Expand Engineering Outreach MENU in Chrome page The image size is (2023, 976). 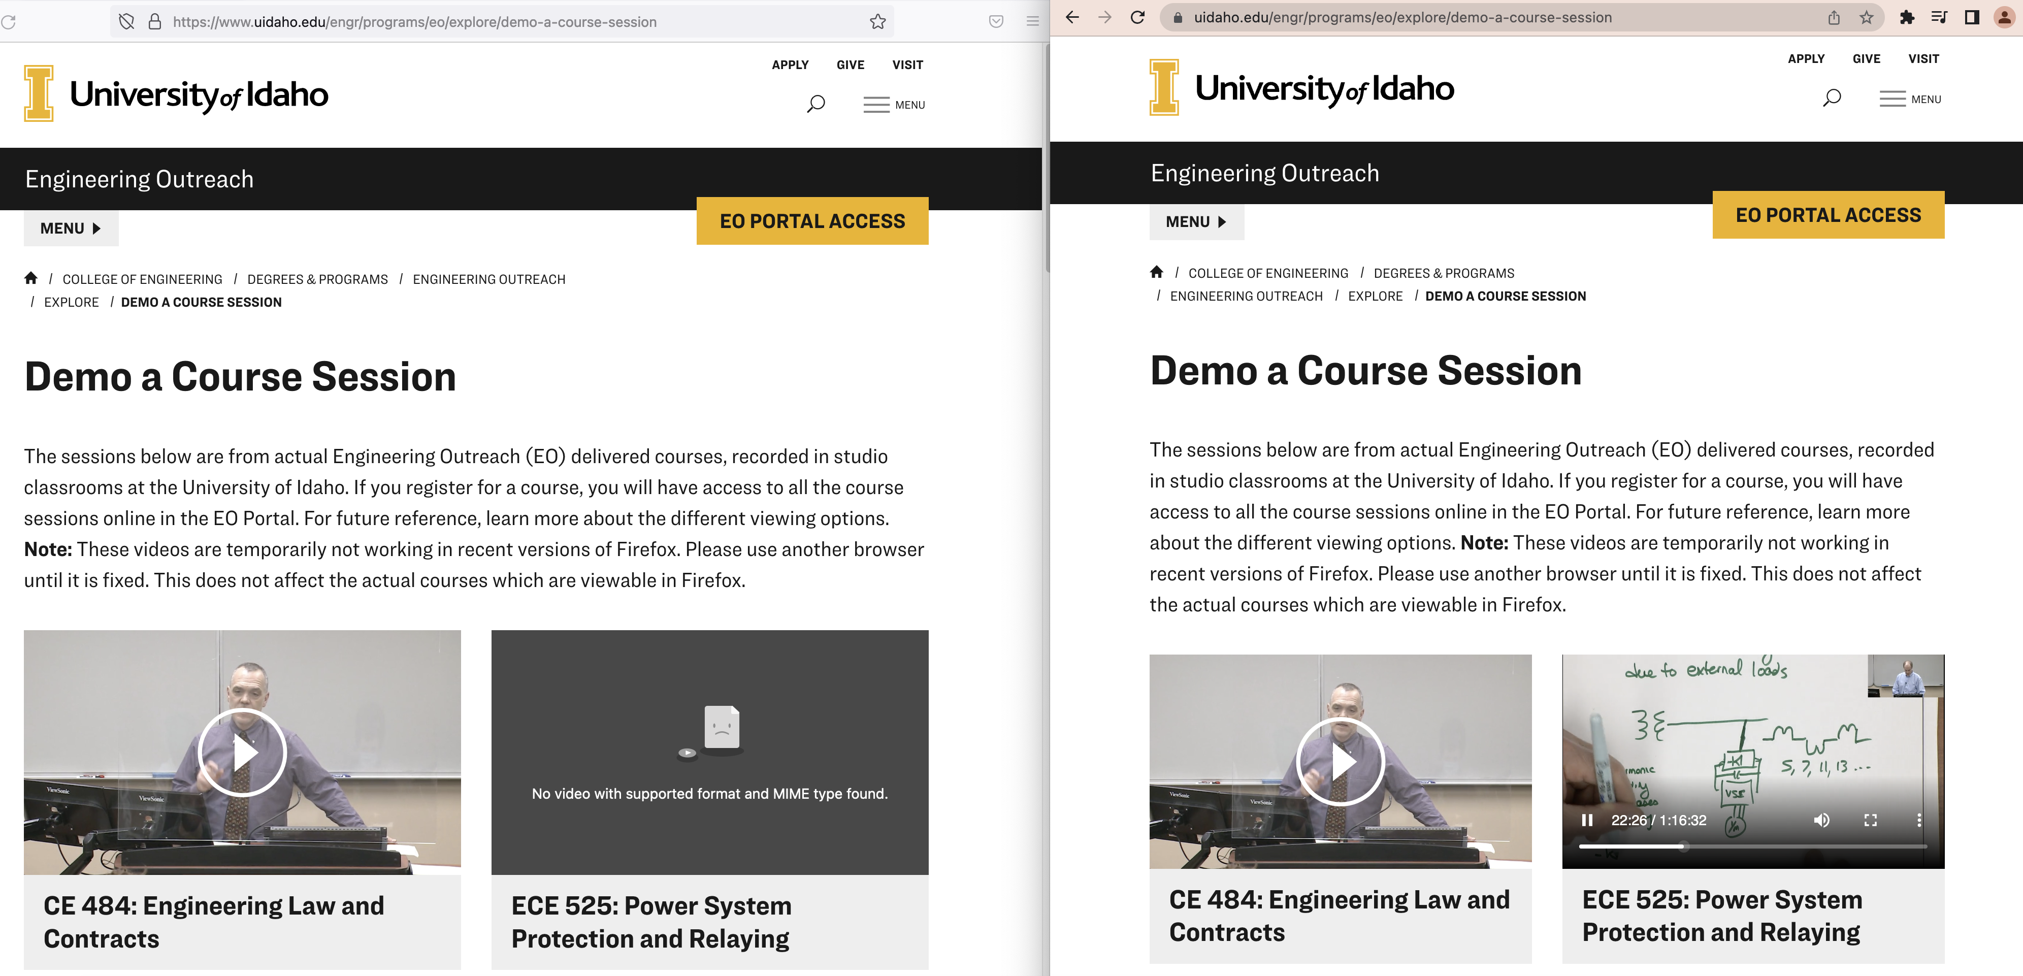point(1196,222)
